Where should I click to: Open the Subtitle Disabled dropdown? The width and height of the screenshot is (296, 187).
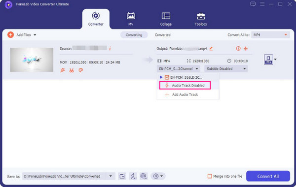(226, 69)
